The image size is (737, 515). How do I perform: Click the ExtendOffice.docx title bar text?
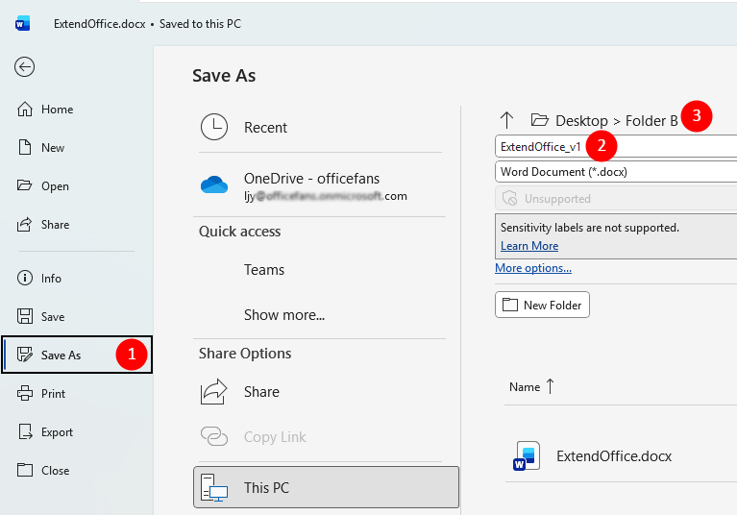(x=100, y=24)
